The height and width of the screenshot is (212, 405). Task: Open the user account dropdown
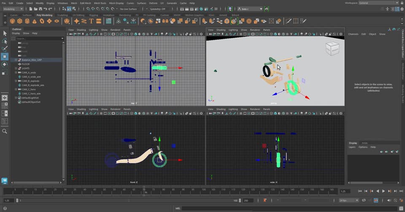click(x=250, y=9)
